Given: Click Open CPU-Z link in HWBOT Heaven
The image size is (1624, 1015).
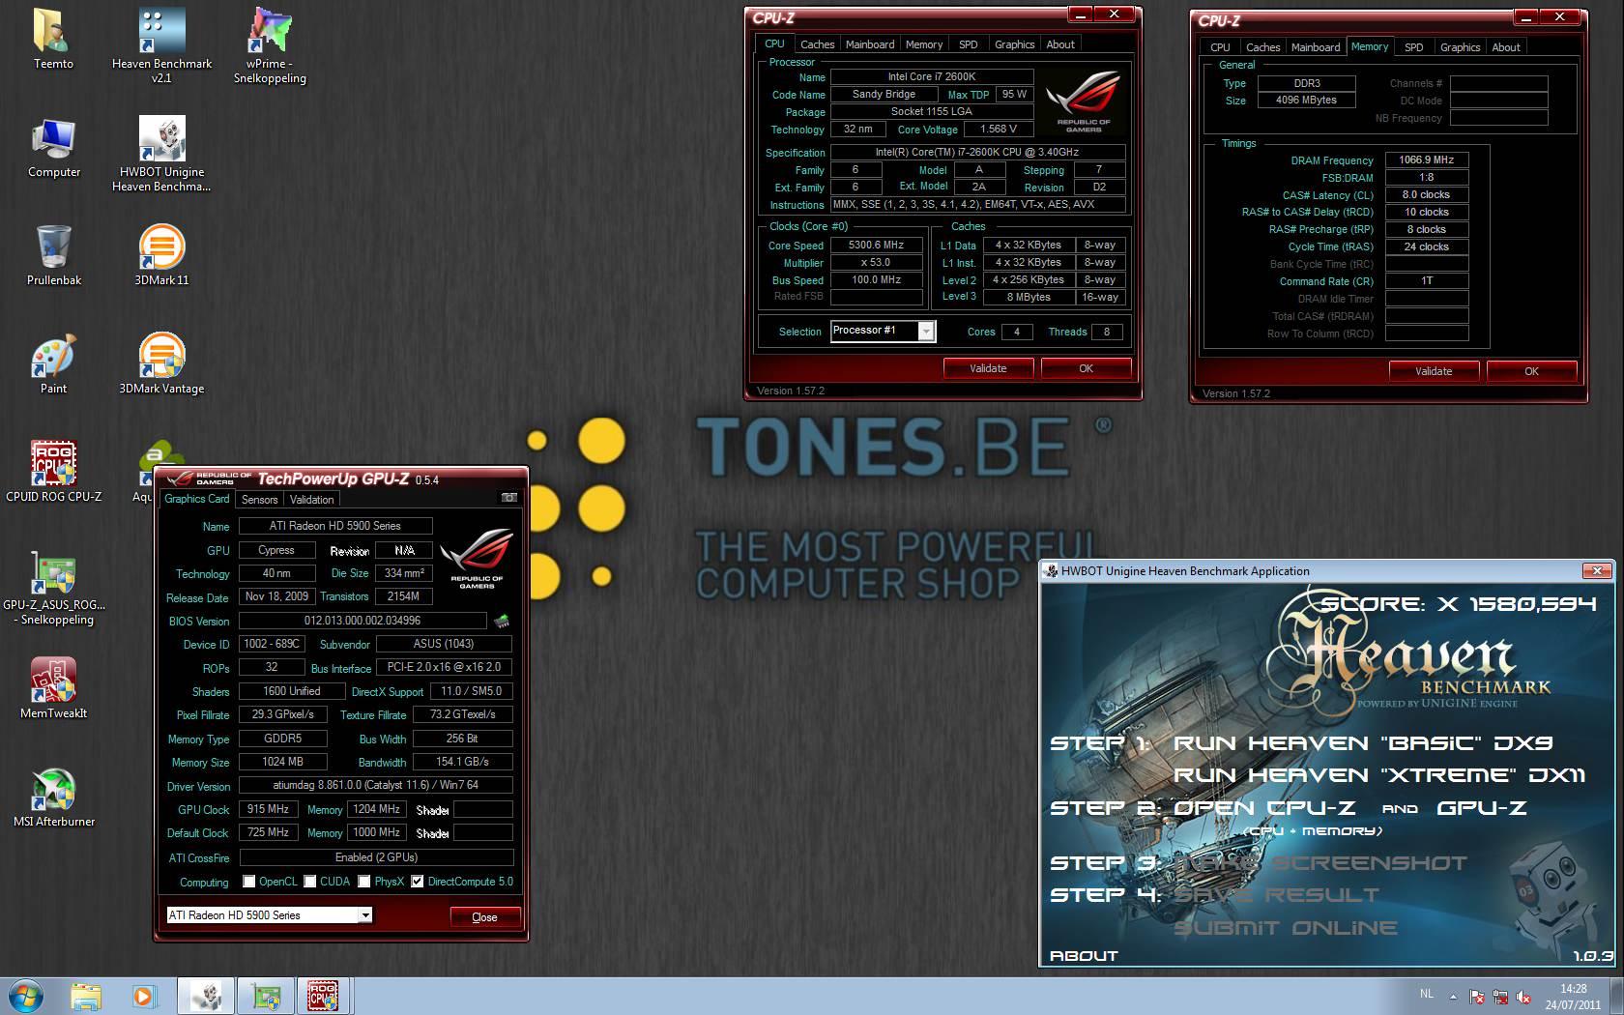Looking at the screenshot, I should (1263, 808).
